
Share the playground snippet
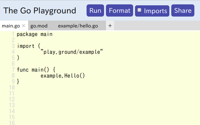(x=182, y=10)
